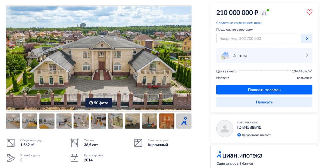Click the Следить за изменением цены link
325x168 pixels.
[x=239, y=23]
